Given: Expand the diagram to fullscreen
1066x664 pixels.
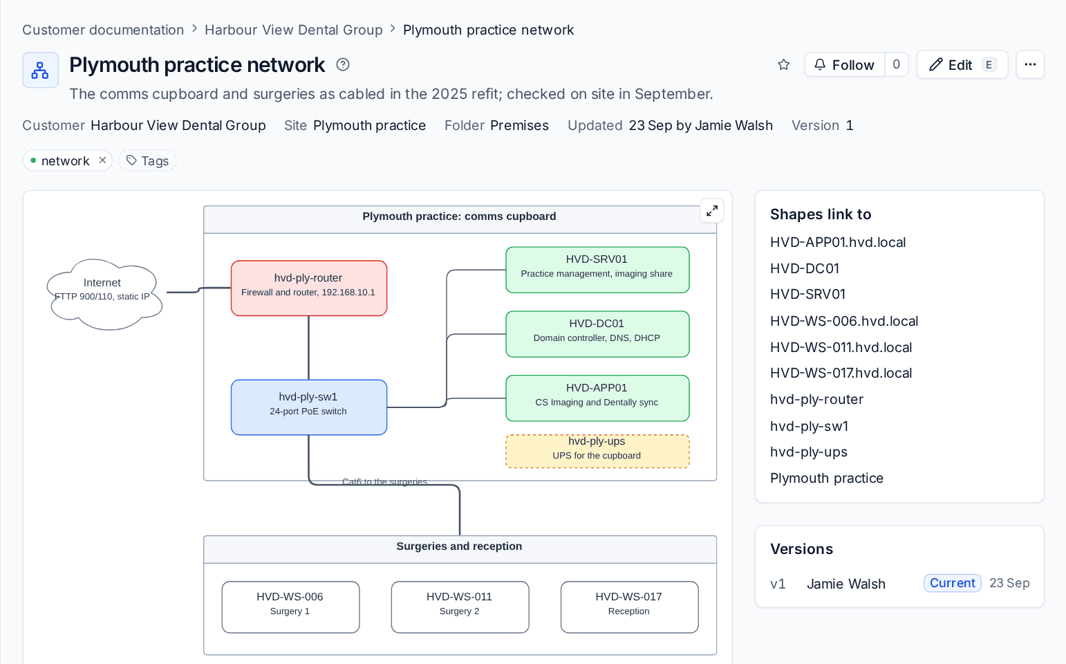Looking at the screenshot, I should point(712,211).
